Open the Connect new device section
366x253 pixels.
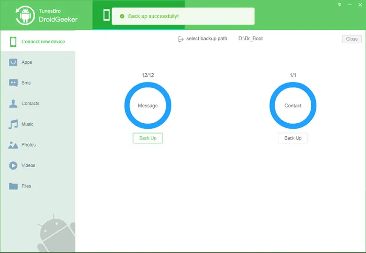point(43,42)
